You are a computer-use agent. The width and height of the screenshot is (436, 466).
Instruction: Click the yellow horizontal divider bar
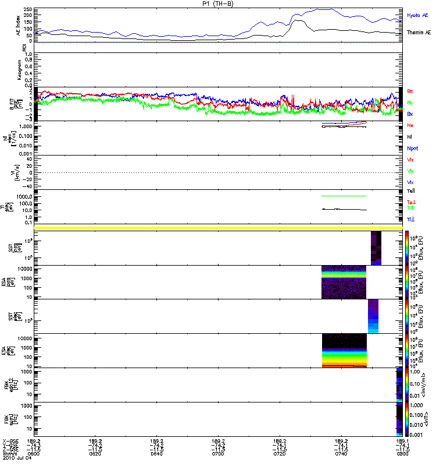coord(218,228)
